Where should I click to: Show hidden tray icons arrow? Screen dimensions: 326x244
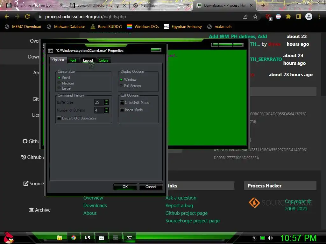click(254, 238)
